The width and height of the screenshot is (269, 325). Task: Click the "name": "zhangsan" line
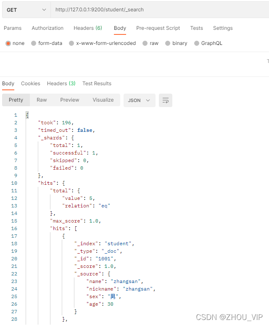[115, 281]
